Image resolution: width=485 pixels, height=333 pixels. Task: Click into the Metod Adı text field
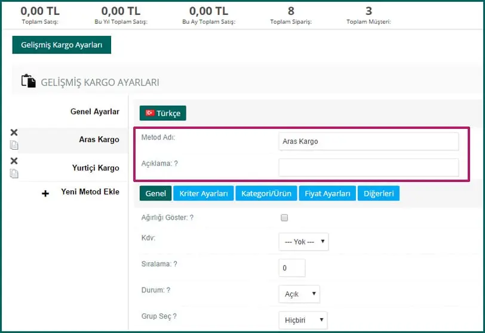tap(369, 141)
